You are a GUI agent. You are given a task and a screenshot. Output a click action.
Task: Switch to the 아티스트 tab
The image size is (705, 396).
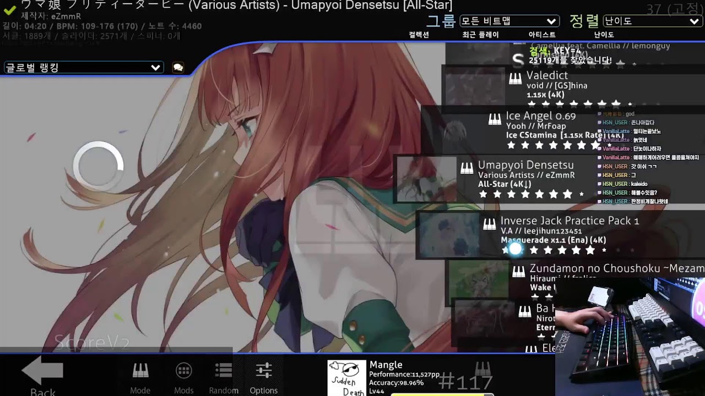click(542, 35)
